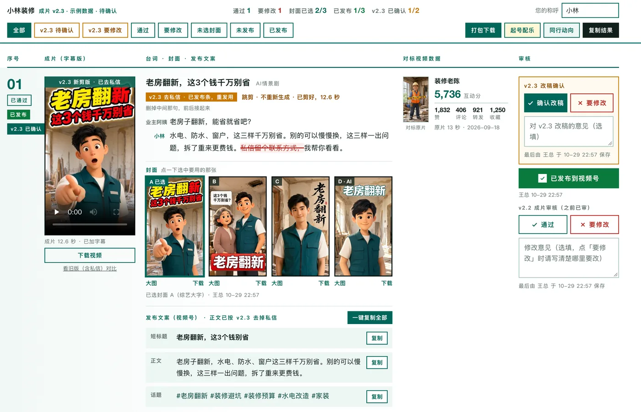Image resolution: width=641 pixels, height=412 pixels.
Task: Open 同行动向
Action: click(x=561, y=30)
